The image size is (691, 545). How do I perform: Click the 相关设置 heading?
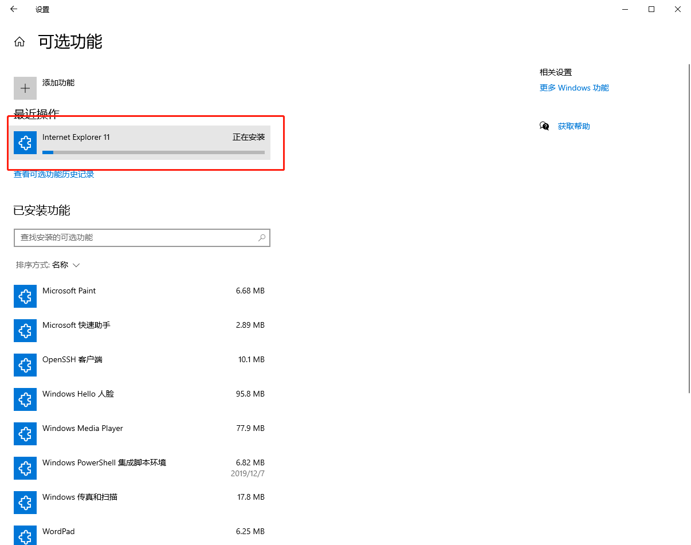click(x=556, y=72)
